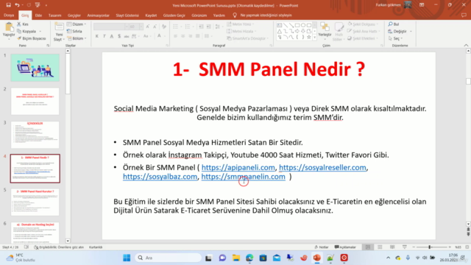Save the presentation with the floppy disk icon
This screenshot has height=265, width=471.
point(8,5)
